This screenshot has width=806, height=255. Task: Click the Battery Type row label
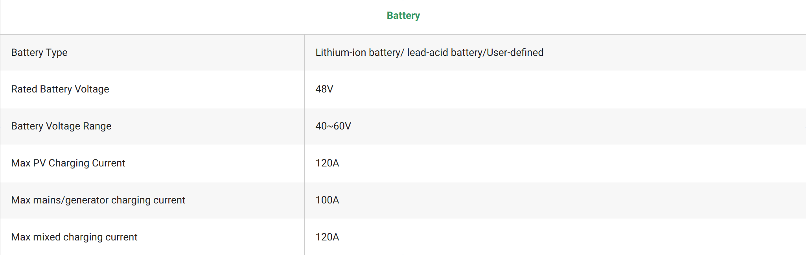pos(39,53)
